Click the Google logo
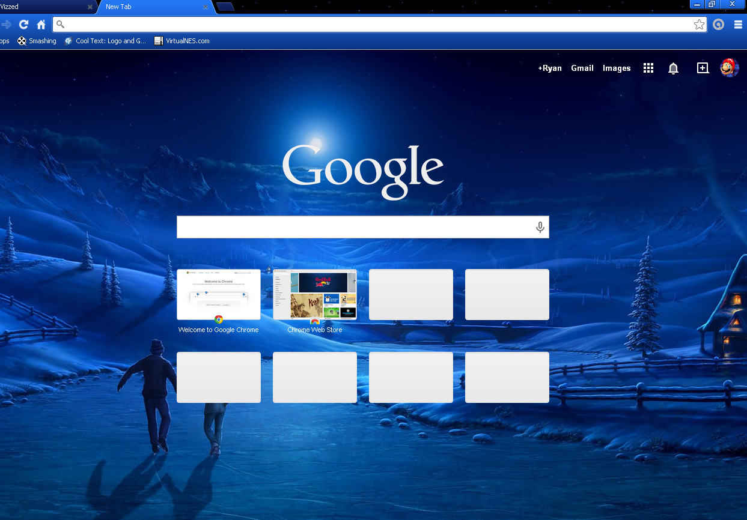This screenshot has width=747, height=520. pos(363,171)
